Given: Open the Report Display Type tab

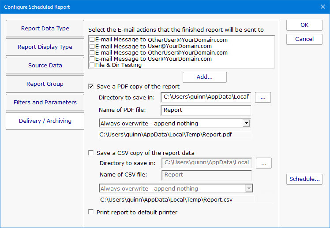Looking at the screenshot, I should 45,47.
